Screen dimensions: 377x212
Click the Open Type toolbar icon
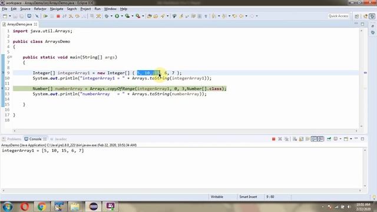click(149, 16)
